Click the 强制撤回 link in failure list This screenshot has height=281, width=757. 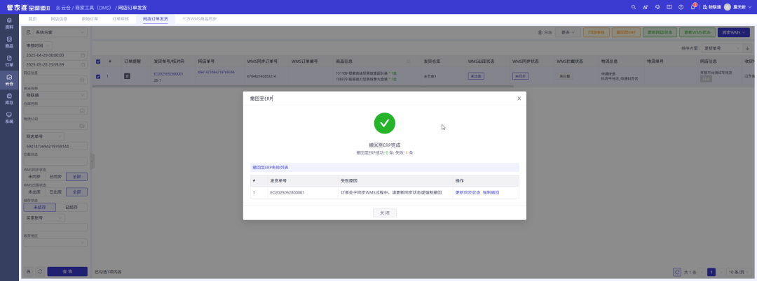pos(491,192)
